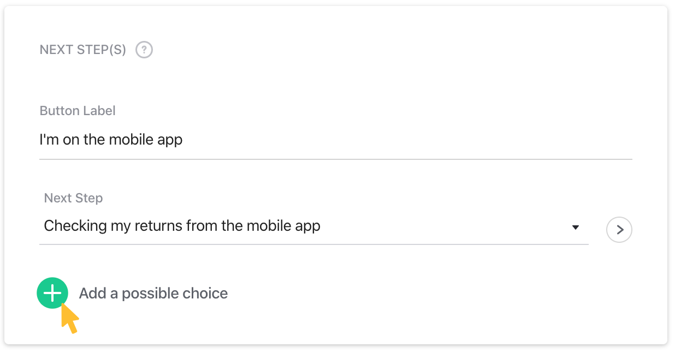Click the circled right-chevron icon
675x353 pixels.
point(619,230)
